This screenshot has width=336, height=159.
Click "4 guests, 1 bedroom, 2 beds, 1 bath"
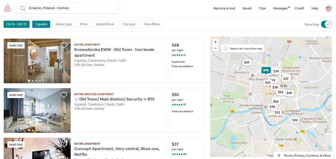[99, 105]
